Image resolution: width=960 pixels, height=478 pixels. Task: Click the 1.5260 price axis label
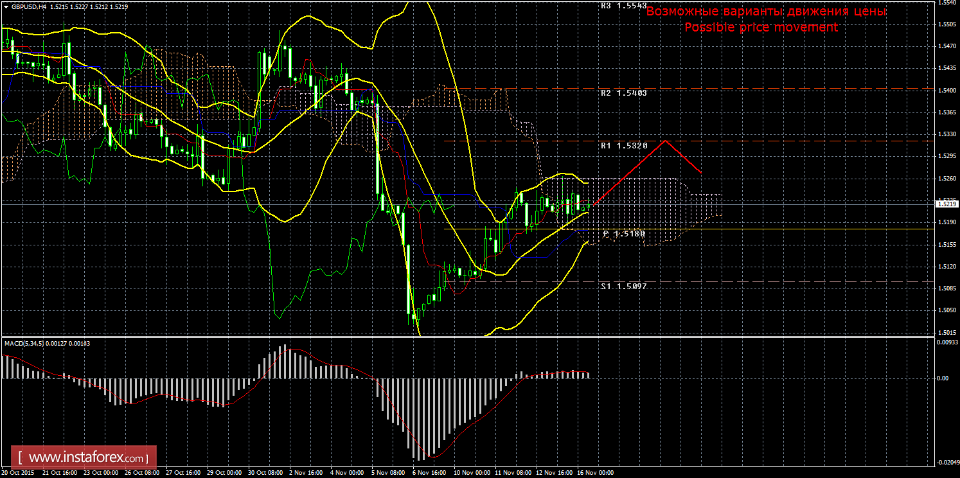click(947, 179)
